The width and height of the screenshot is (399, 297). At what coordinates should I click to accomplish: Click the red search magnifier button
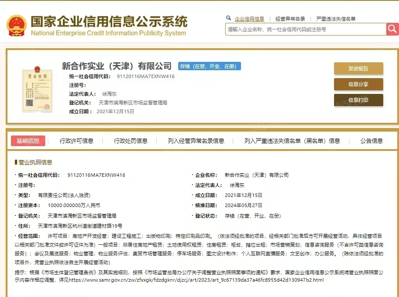(392, 29)
